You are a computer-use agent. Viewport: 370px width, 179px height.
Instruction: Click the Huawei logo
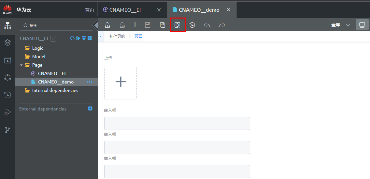pos(7,10)
